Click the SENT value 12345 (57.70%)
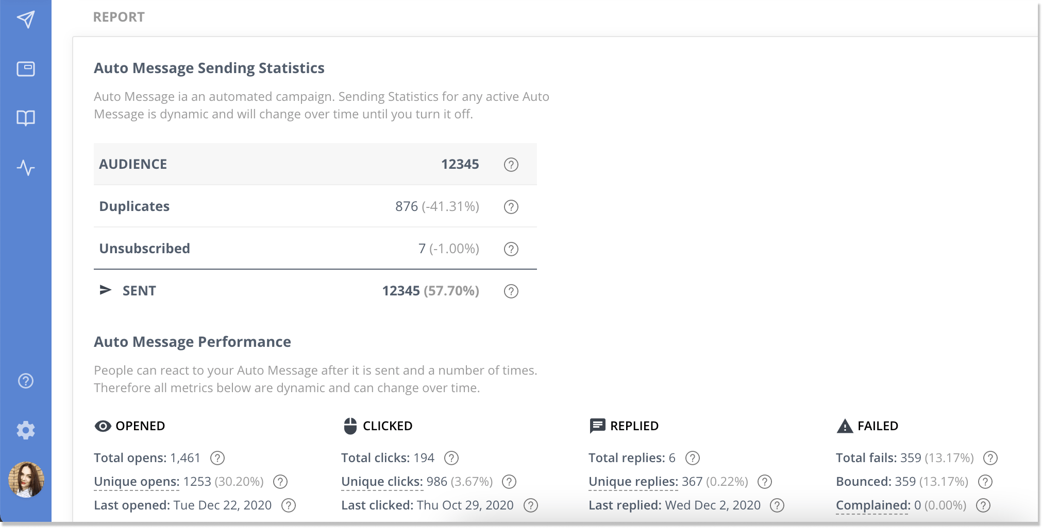 coord(431,291)
